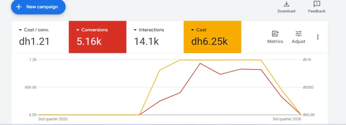Expand the Conversions metric dropdown arrow

(x=78, y=30)
